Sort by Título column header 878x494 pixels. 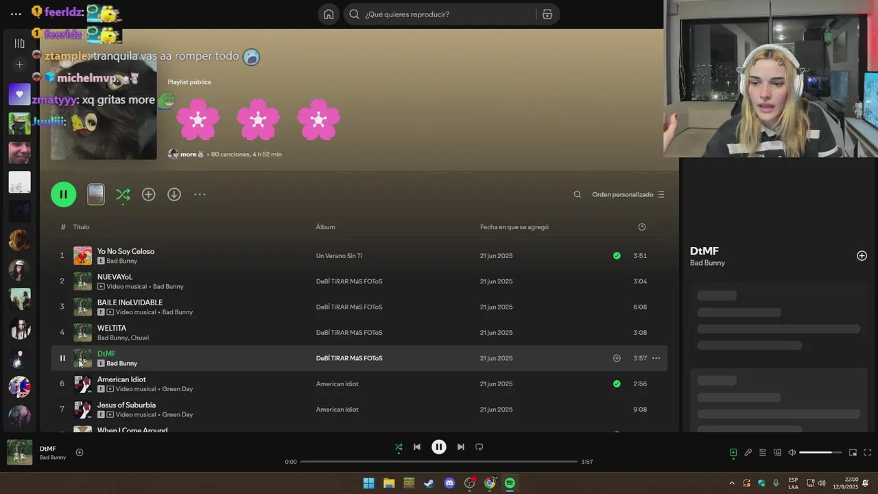81,227
